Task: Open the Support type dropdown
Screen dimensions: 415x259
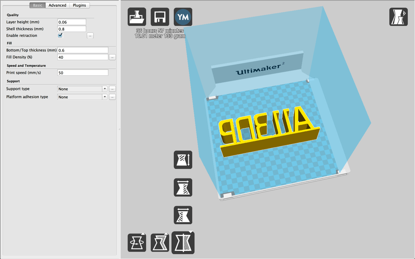Action: point(82,89)
